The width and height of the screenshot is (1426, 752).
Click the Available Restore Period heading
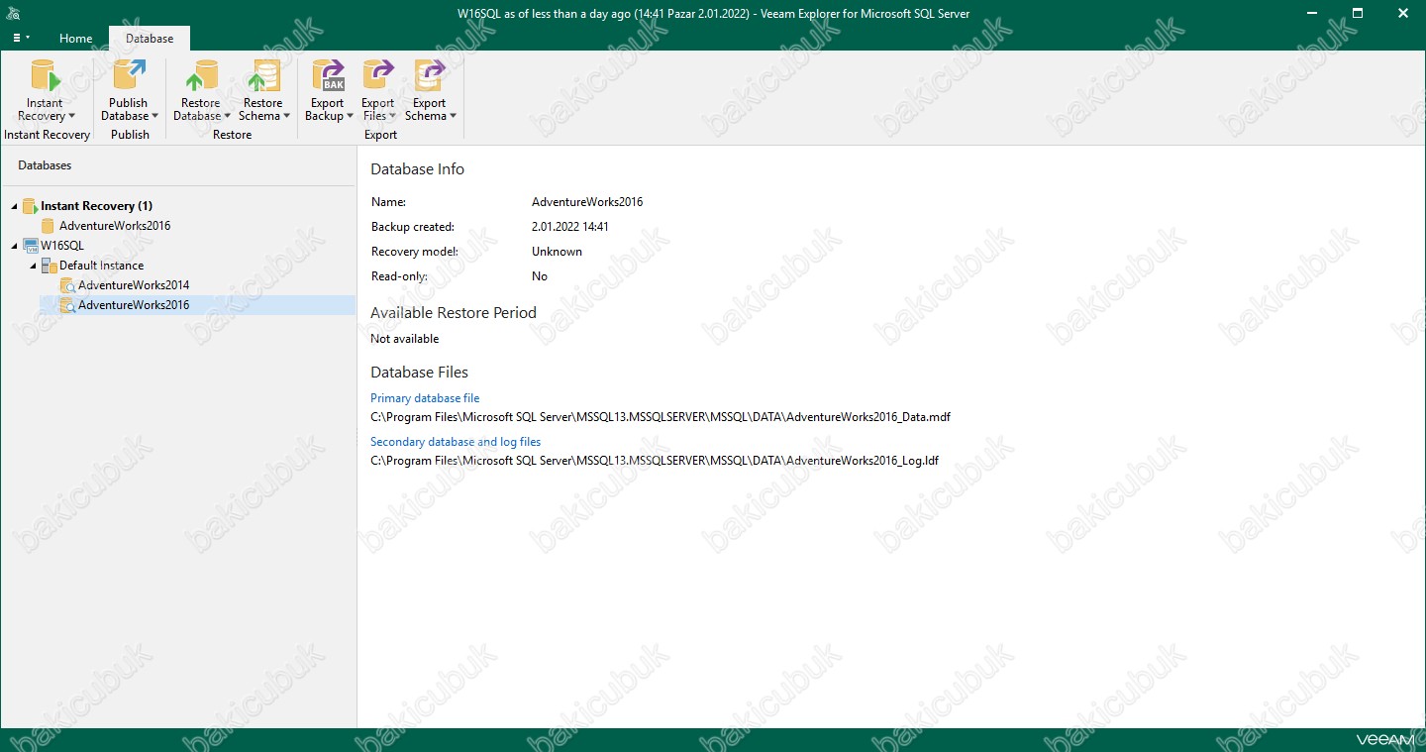coord(454,313)
